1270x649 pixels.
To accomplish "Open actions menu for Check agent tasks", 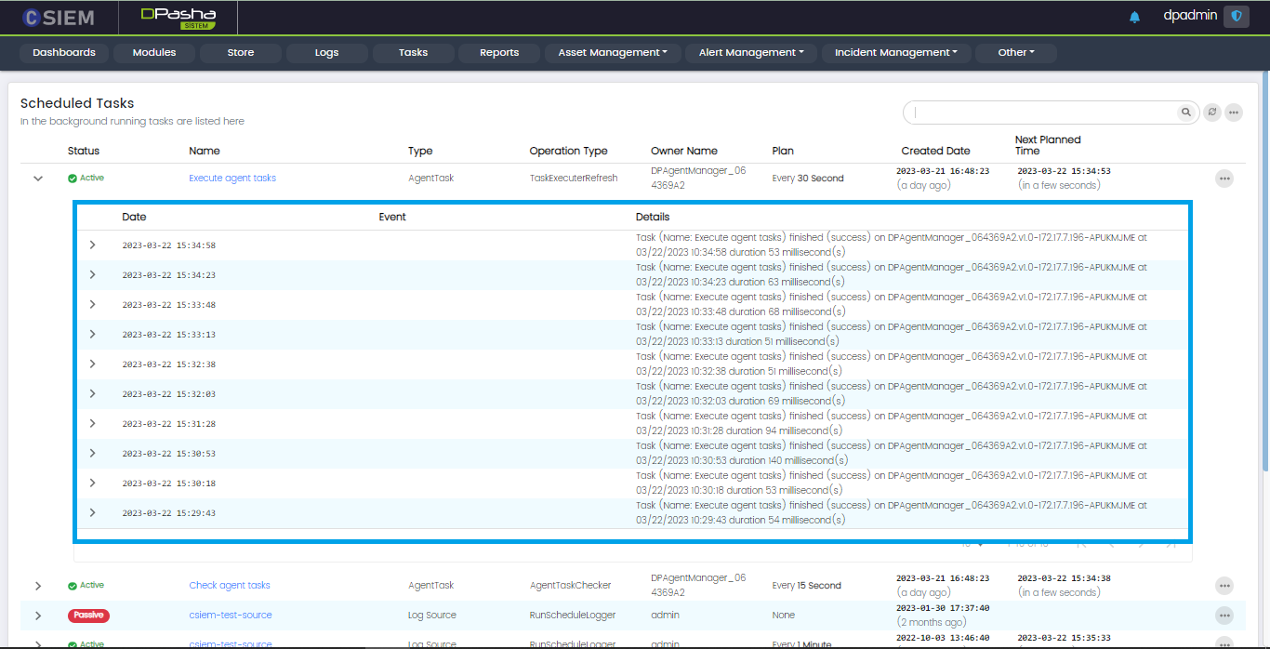I will click(x=1224, y=586).
